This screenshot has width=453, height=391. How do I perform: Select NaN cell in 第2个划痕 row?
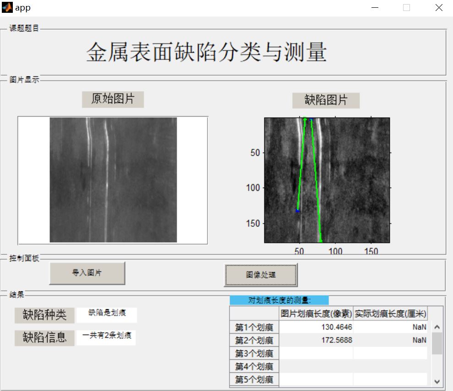390,340
